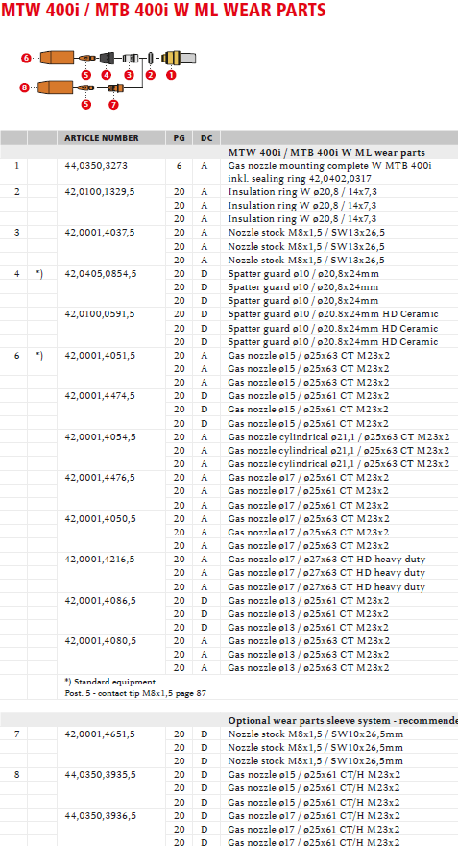Click red marker number 8 beside lower gas nozzle
The image size is (458, 846).
tap(24, 87)
